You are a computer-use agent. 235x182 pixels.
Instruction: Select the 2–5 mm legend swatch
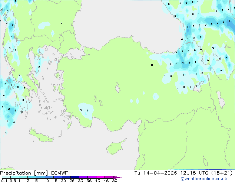[32, 177]
